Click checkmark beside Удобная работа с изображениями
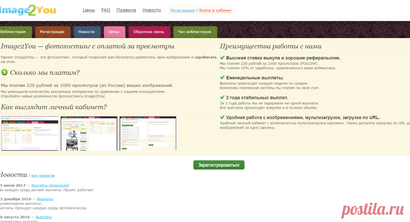Viewport: 410px width, 222px height. coord(222,117)
